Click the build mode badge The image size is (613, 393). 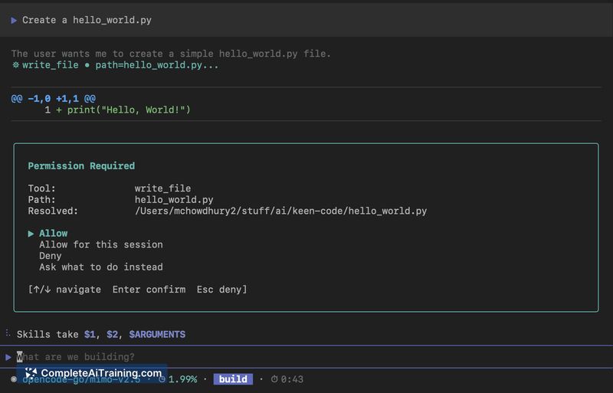(233, 379)
